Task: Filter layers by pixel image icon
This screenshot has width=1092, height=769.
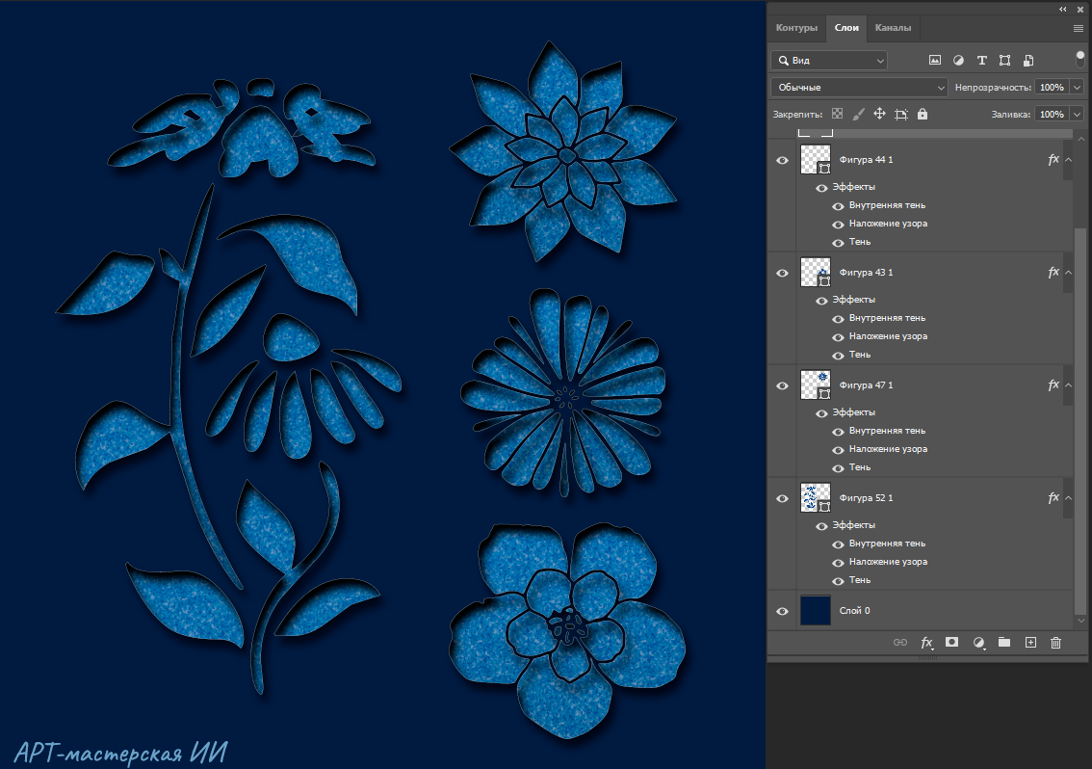Action: [x=935, y=61]
